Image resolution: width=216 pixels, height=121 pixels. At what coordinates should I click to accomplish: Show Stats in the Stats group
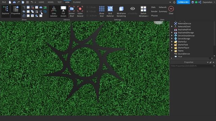pos(153,7)
